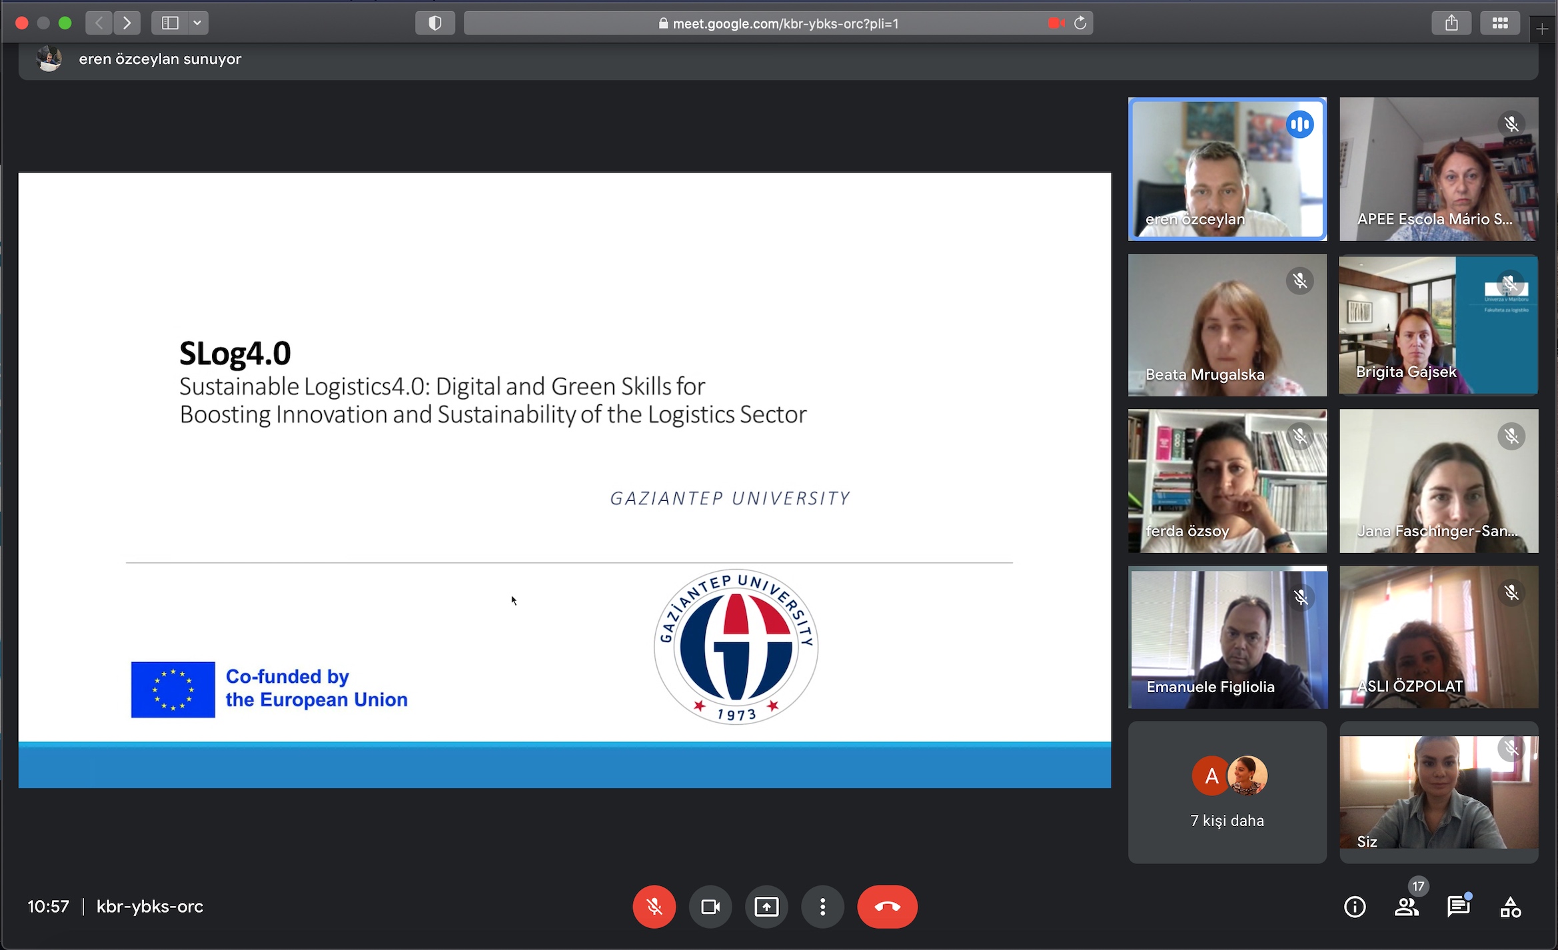Select eren özceylan's video tile

point(1227,169)
